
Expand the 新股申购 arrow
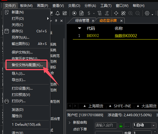pos(69,123)
